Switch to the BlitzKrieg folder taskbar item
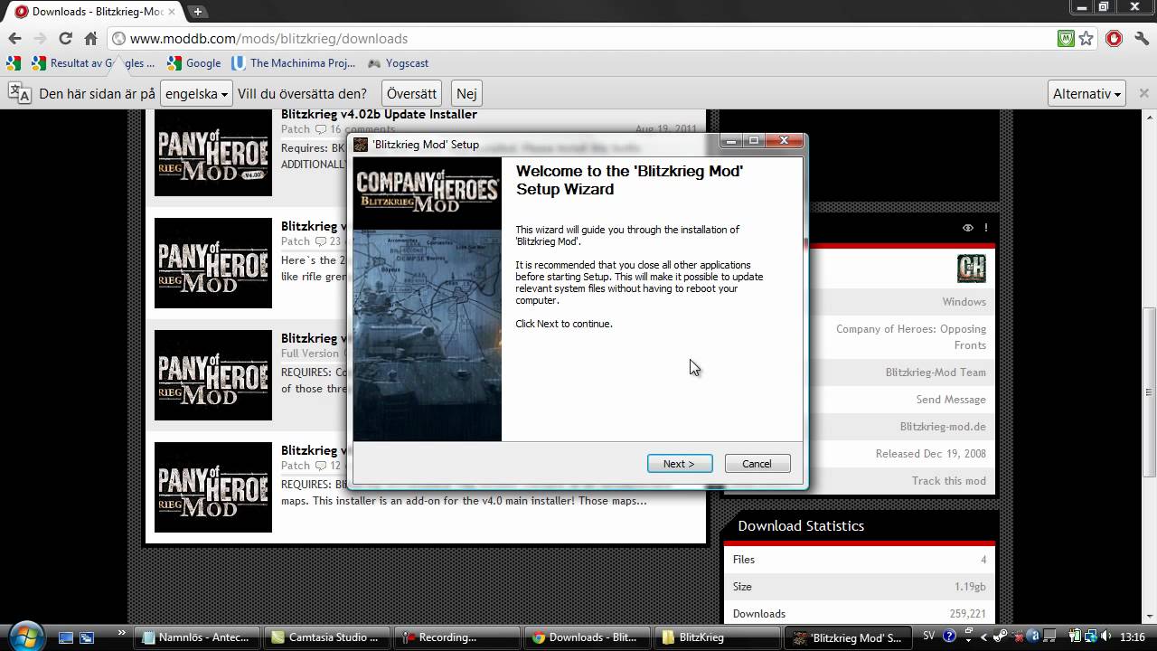The width and height of the screenshot is (1157, 651). click(x=719, y=637)
